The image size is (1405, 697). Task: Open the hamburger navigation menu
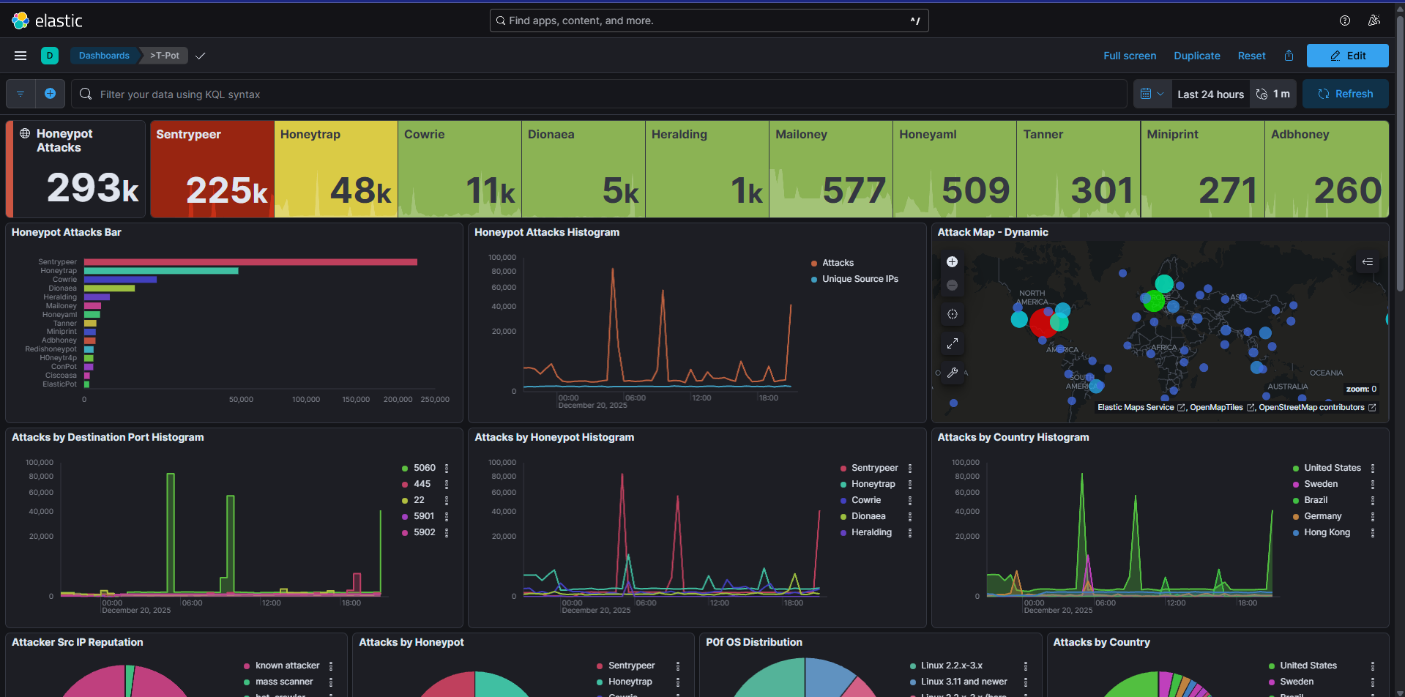21,56
